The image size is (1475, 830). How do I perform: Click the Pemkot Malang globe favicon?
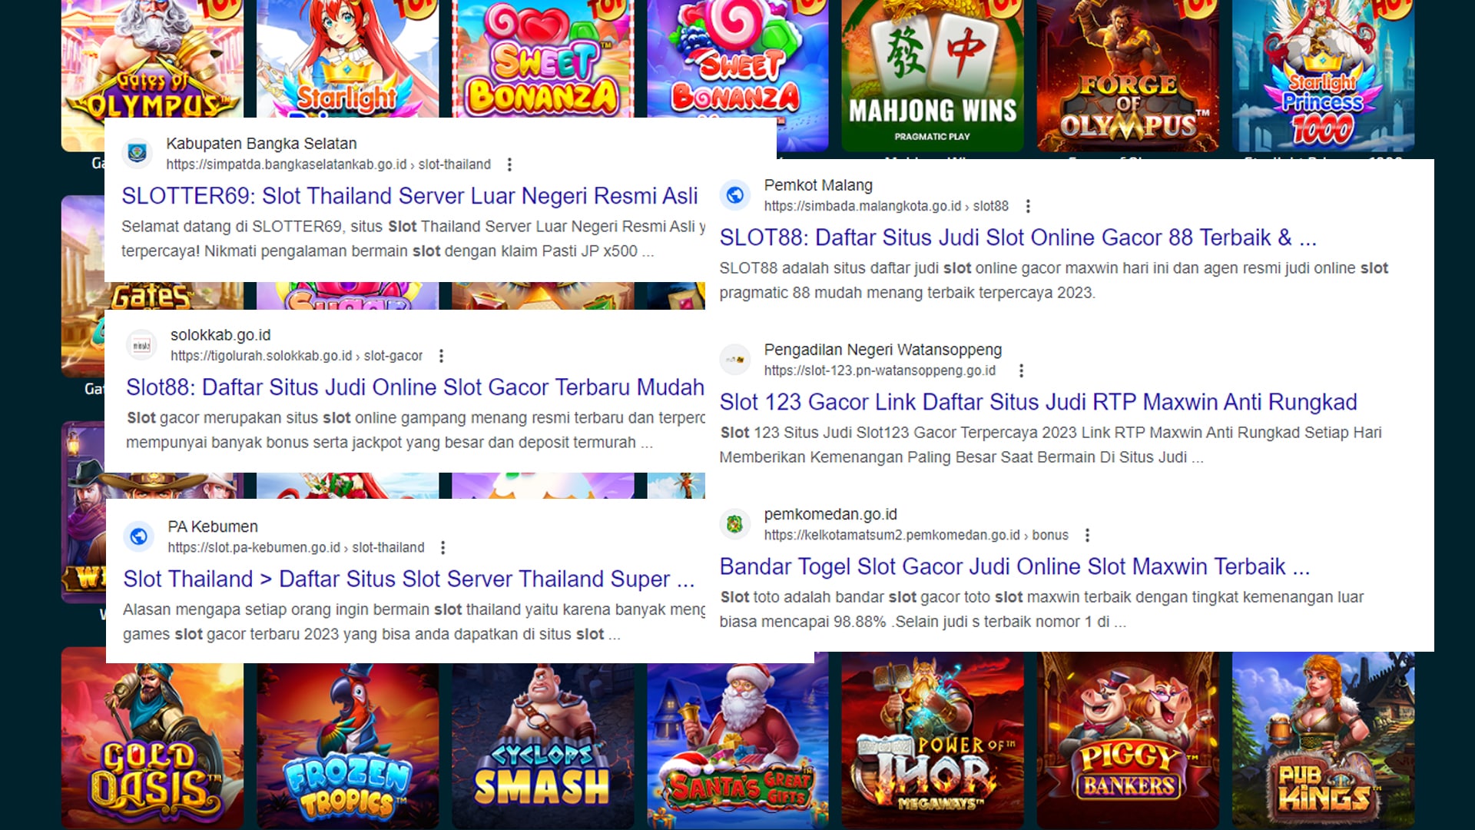click(735, 195)
